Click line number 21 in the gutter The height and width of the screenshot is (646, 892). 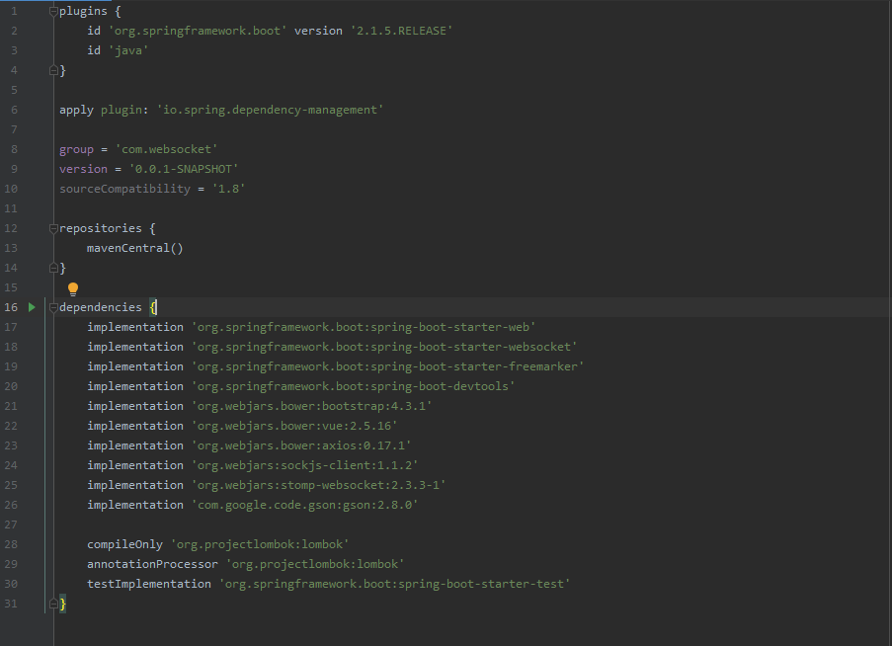[x=11, y=406]
